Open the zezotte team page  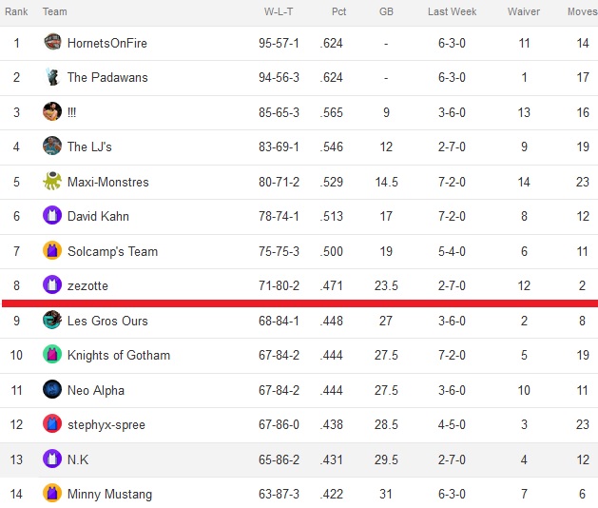pyautogui.click(x=87, y=286)
